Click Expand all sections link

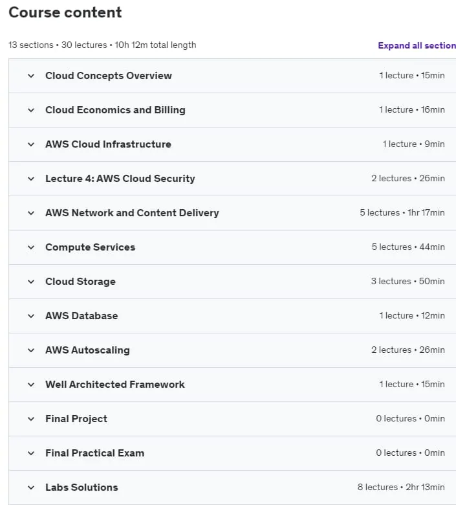417,45
